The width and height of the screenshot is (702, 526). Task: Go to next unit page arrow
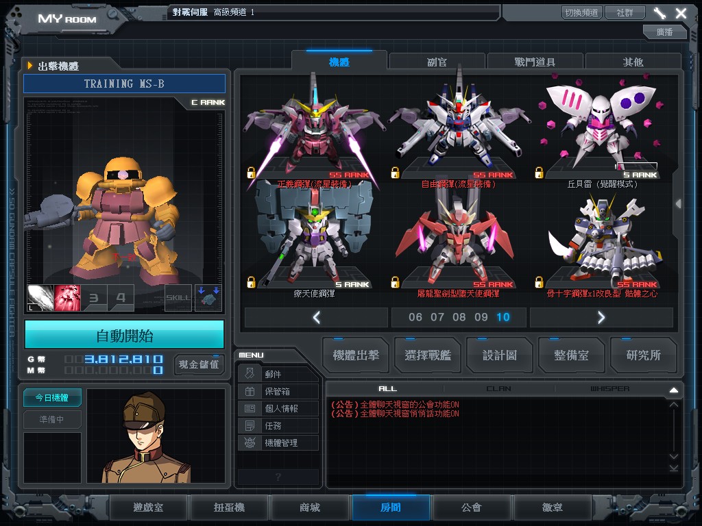point(601,318)
